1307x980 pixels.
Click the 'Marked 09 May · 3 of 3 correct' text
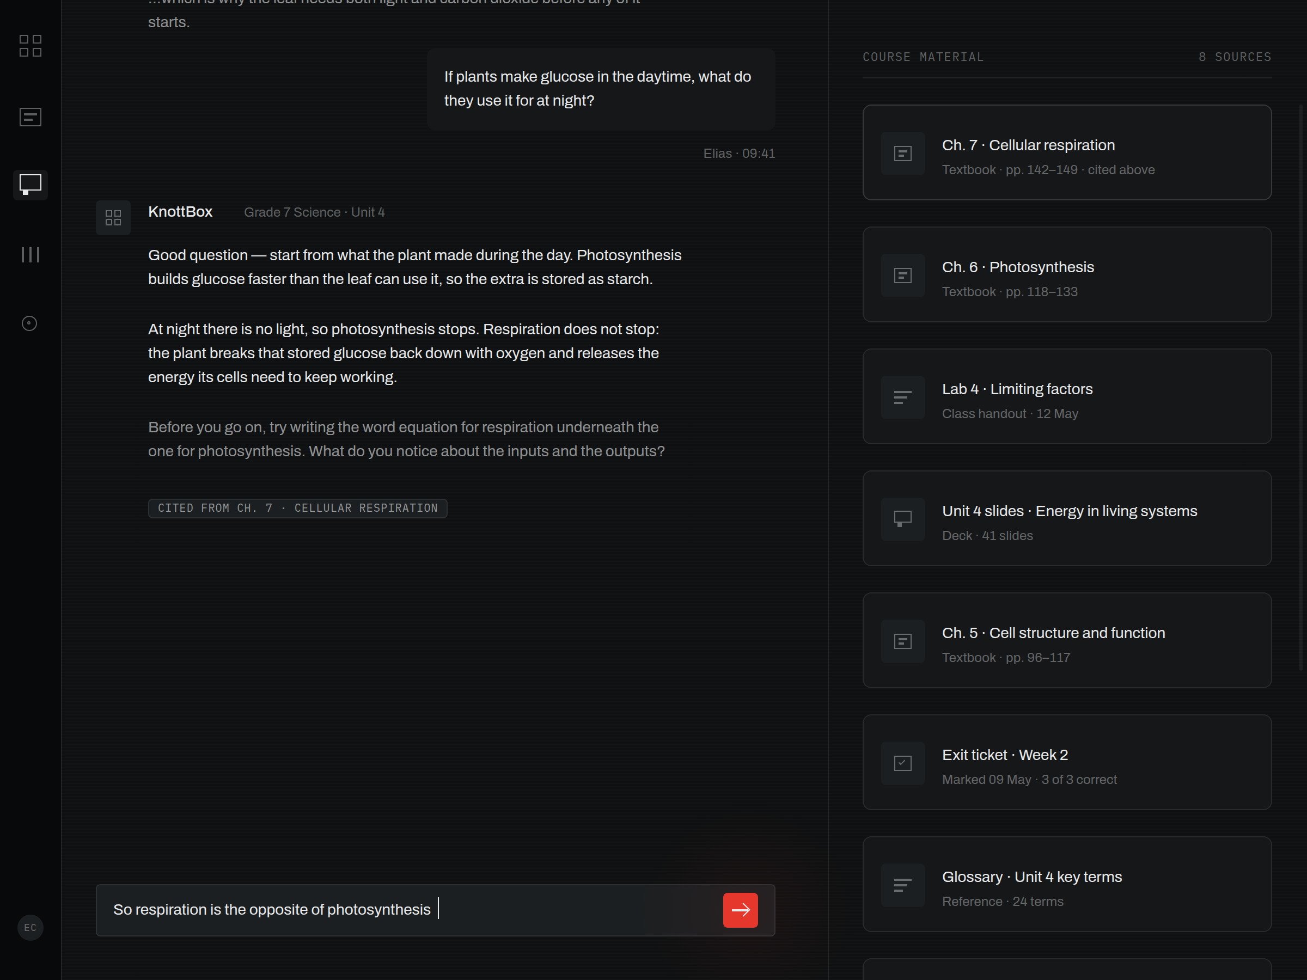click(1029, 780)
